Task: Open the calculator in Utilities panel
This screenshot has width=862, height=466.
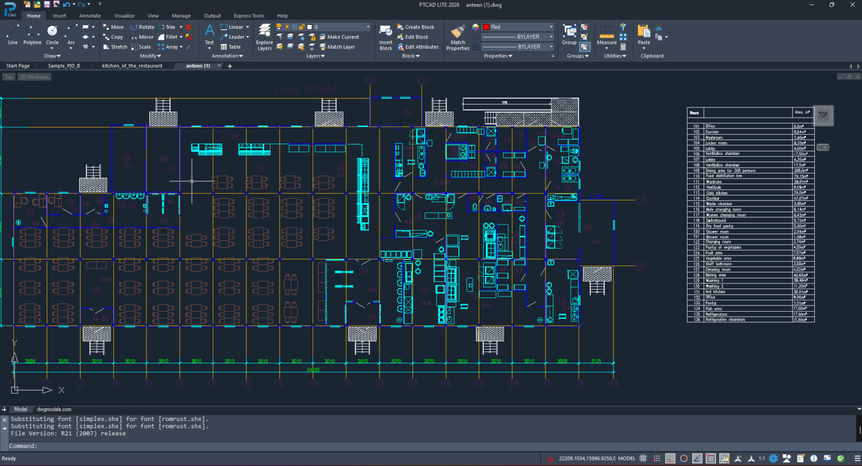Action: (x=623, y=47)
